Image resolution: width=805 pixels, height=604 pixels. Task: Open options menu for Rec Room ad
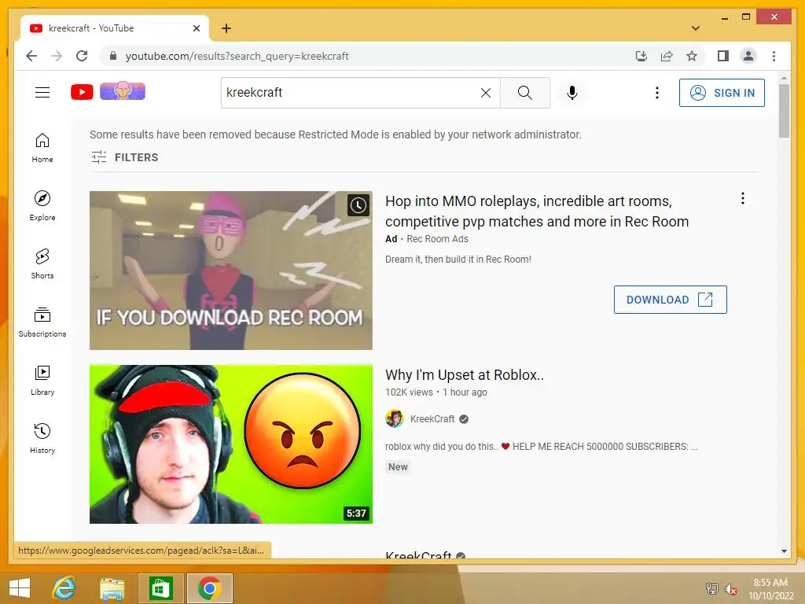click(x=742, y=199)
